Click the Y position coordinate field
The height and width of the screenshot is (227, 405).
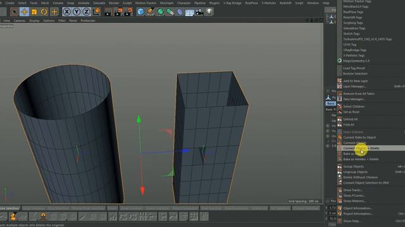(332, 213)
